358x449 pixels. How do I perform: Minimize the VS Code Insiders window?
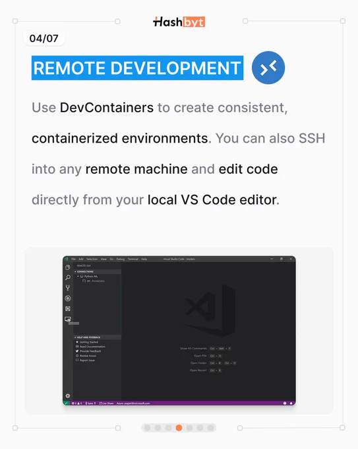point(272,259)
